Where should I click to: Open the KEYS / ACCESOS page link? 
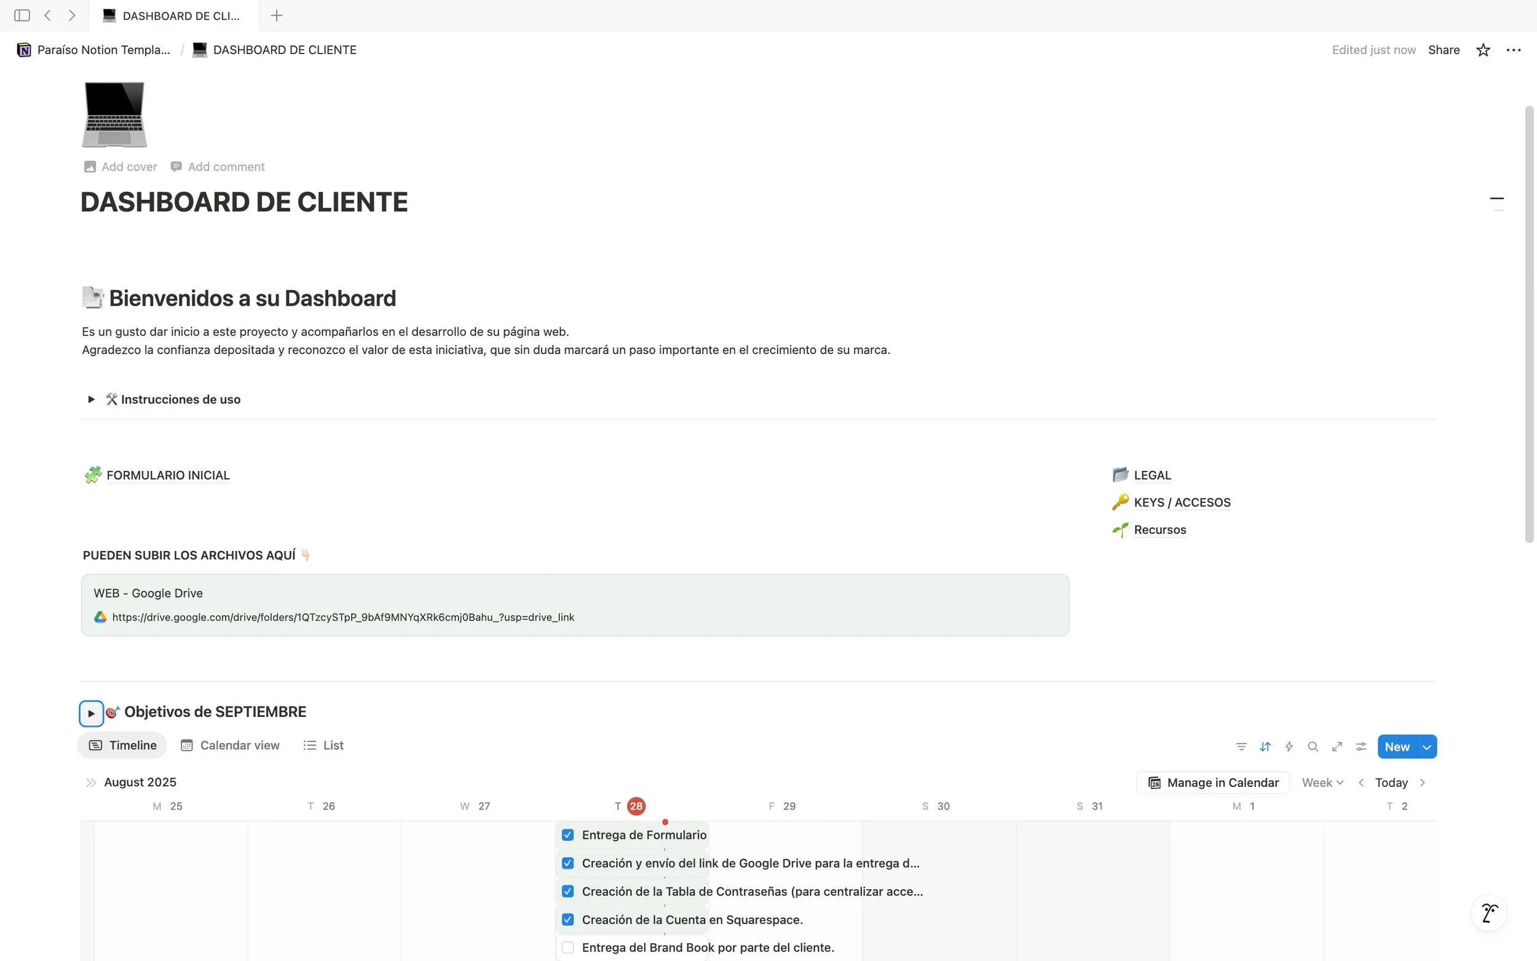1182,503
